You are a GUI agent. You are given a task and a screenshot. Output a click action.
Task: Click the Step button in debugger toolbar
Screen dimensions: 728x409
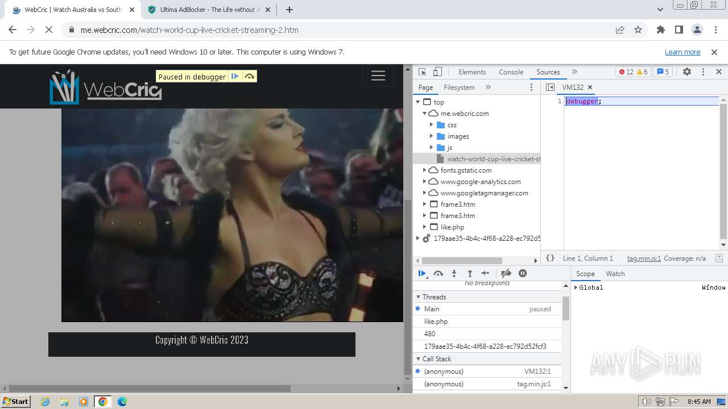tap(485, 273)
